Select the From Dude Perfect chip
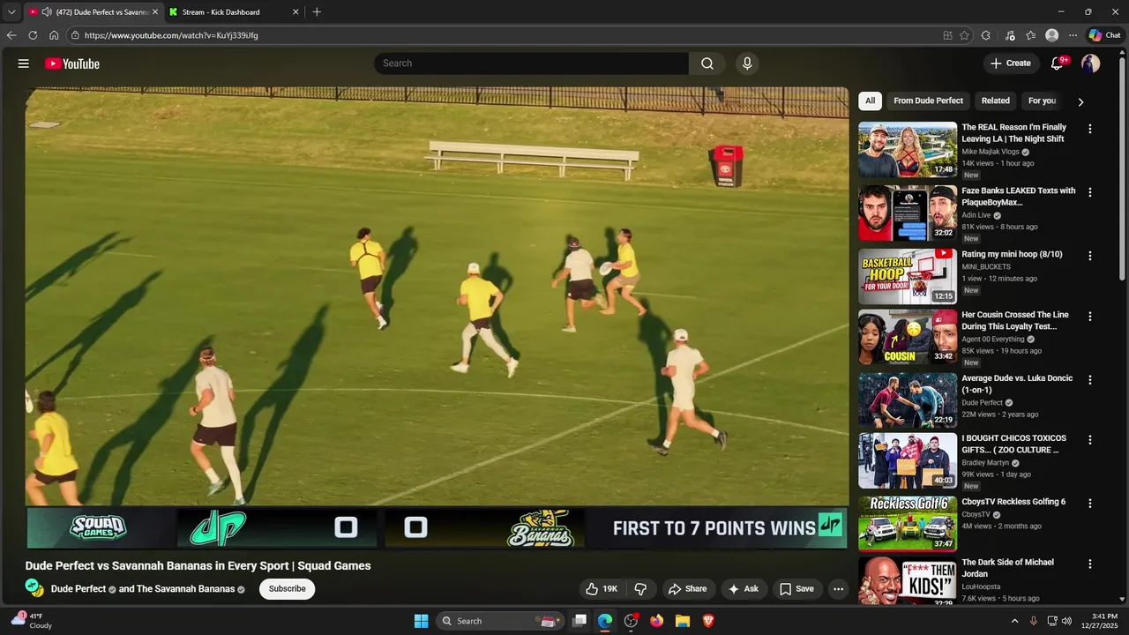The image size is (1129, 635). tap(928, 101)
